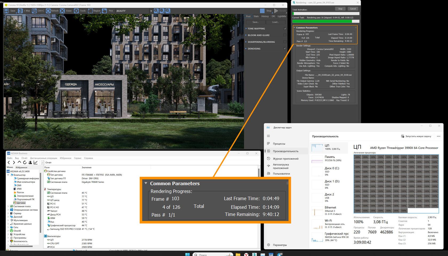This screenshot has height=256, width=448.
Task: Open Пользователи page in Task Manager
Action: pyautogui.click(x=286, y=174)
